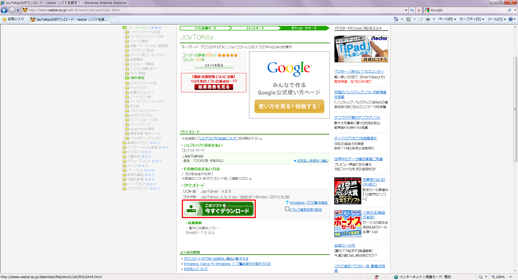Viewport: 518px width, 280px height.
Task: Open the Home button dropdown arrow
Action: tap(402, 19)
